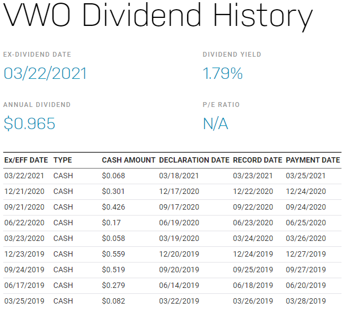
Task: Click ex date 12/21/2020 in table
Action: [x=24, y=191]
